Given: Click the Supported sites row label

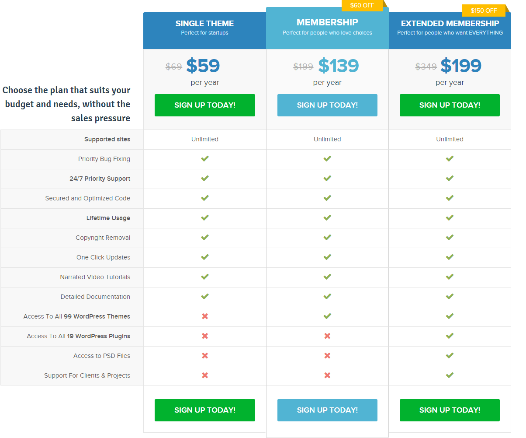Looking at the screenshot, I should [107, 139].
